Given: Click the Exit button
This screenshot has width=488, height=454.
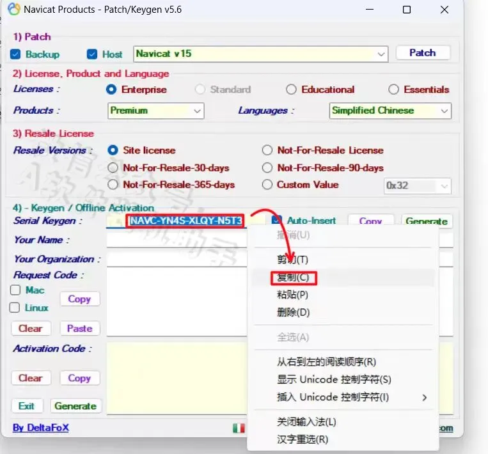Looking at the screenshot, I should click(x=27, y=406).
